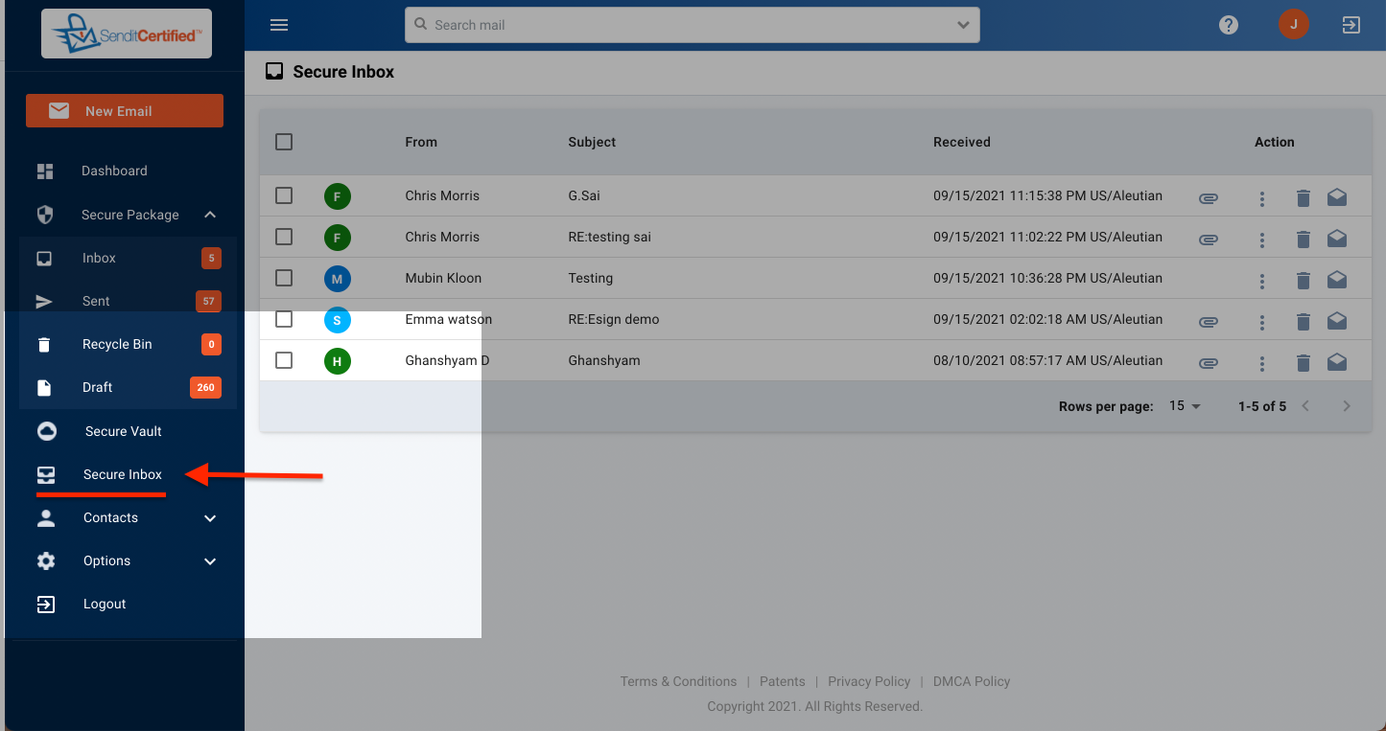Open the user avatar J profile
The width and height of the screenshot is (1386, 731).
1293,25
